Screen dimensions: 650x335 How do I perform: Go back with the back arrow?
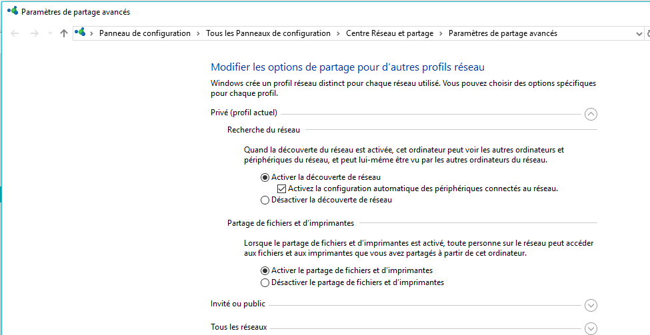pyautogui.click(x=15, y=33)
